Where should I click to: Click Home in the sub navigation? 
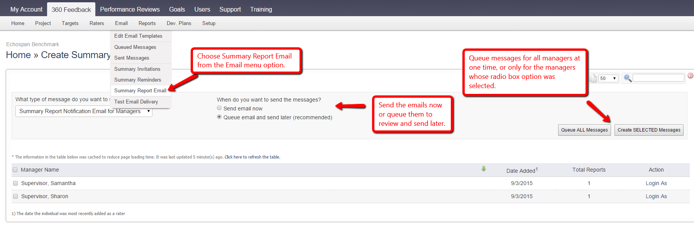coord(18,23)
